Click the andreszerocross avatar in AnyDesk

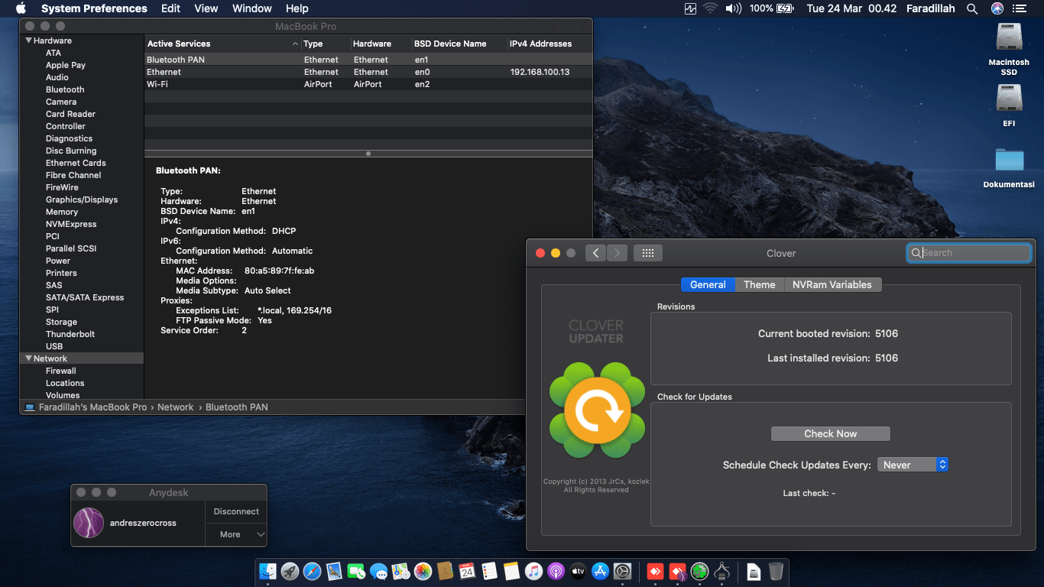coord(89,523)
